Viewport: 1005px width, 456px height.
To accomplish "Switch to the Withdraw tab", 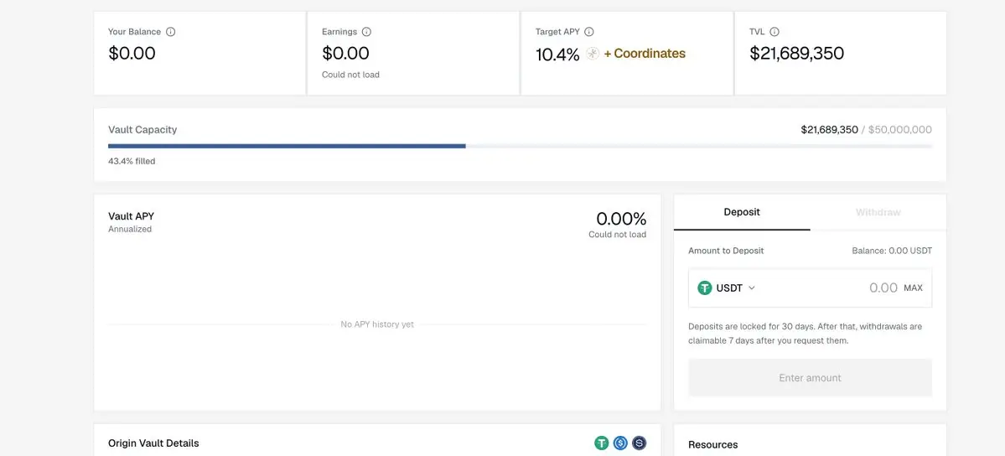I will [878, 212].
